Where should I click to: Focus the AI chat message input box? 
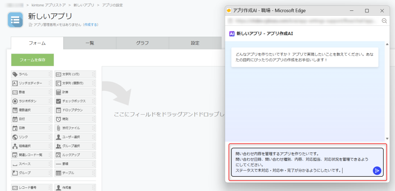pyautogui.click(x=307, y=162)
